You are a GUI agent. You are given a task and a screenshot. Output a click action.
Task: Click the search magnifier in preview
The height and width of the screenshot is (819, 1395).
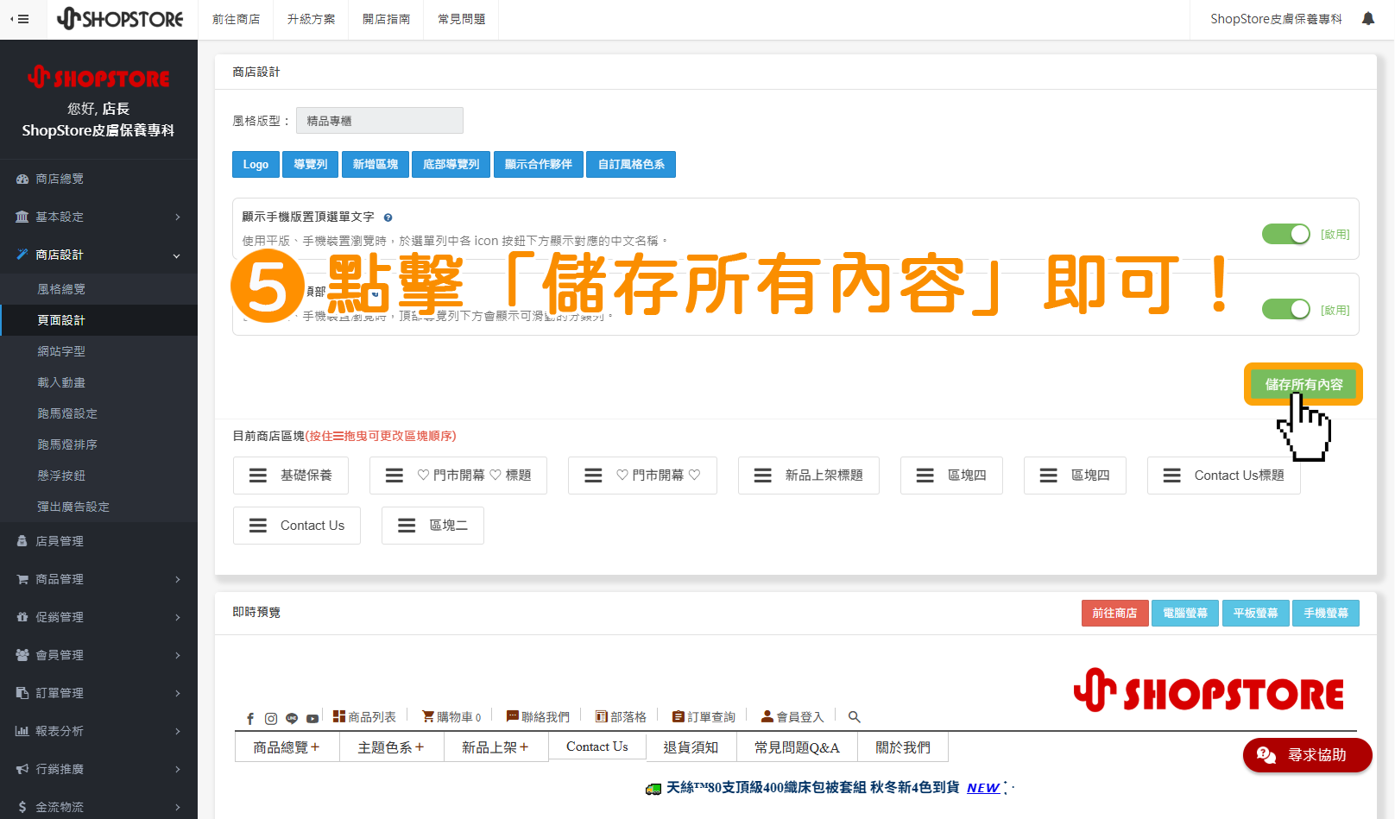(x=855, y=717)
